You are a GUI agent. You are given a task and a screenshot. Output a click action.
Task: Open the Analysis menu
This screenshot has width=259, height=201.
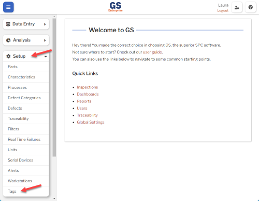pos(26,40)
